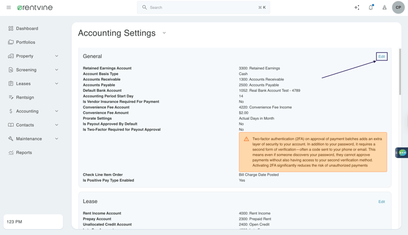This screenshot has width=408, height=235.
Task: Open the chat bubble widget
Action: (402, 153)
